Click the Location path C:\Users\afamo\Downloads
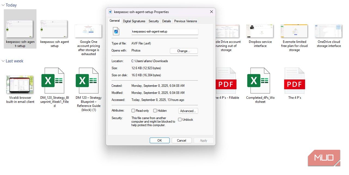The width and height of the screenshot is (349, 175). (x=150, y=61)
